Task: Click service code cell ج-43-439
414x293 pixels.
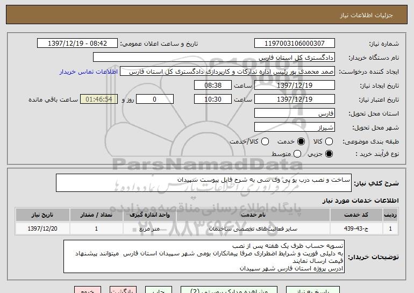Action: 356,228
